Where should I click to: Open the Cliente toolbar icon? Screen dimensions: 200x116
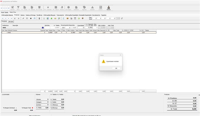(108, 8)
